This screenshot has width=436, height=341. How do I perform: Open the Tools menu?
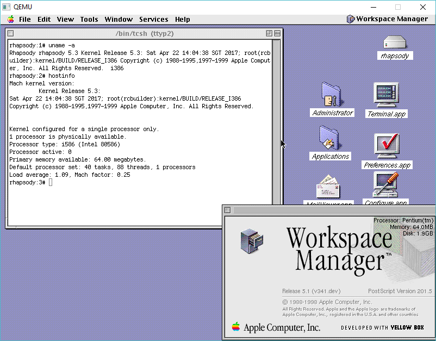[x=89, y=19]
